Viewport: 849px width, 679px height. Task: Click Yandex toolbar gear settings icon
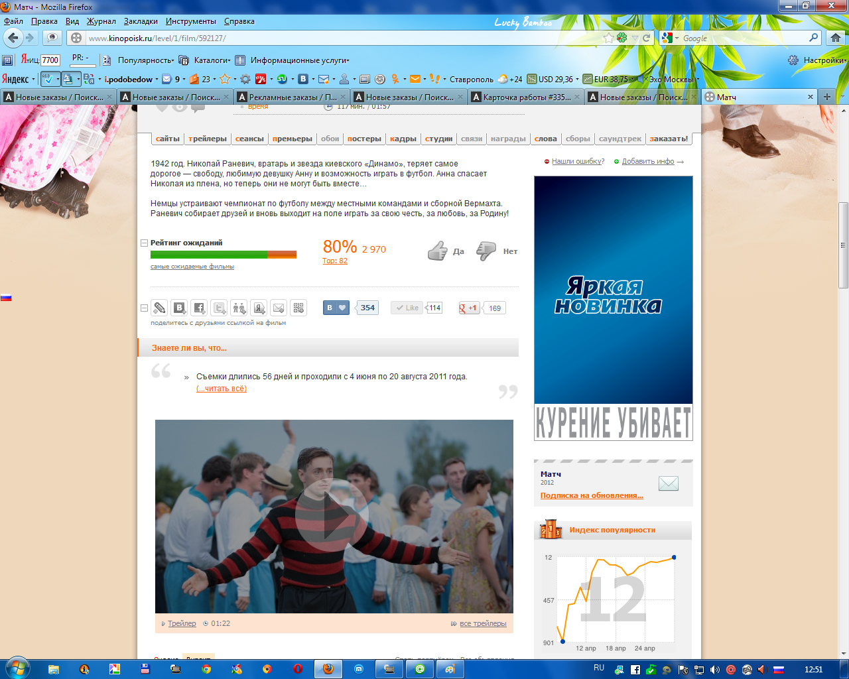(x=245, y=79)
